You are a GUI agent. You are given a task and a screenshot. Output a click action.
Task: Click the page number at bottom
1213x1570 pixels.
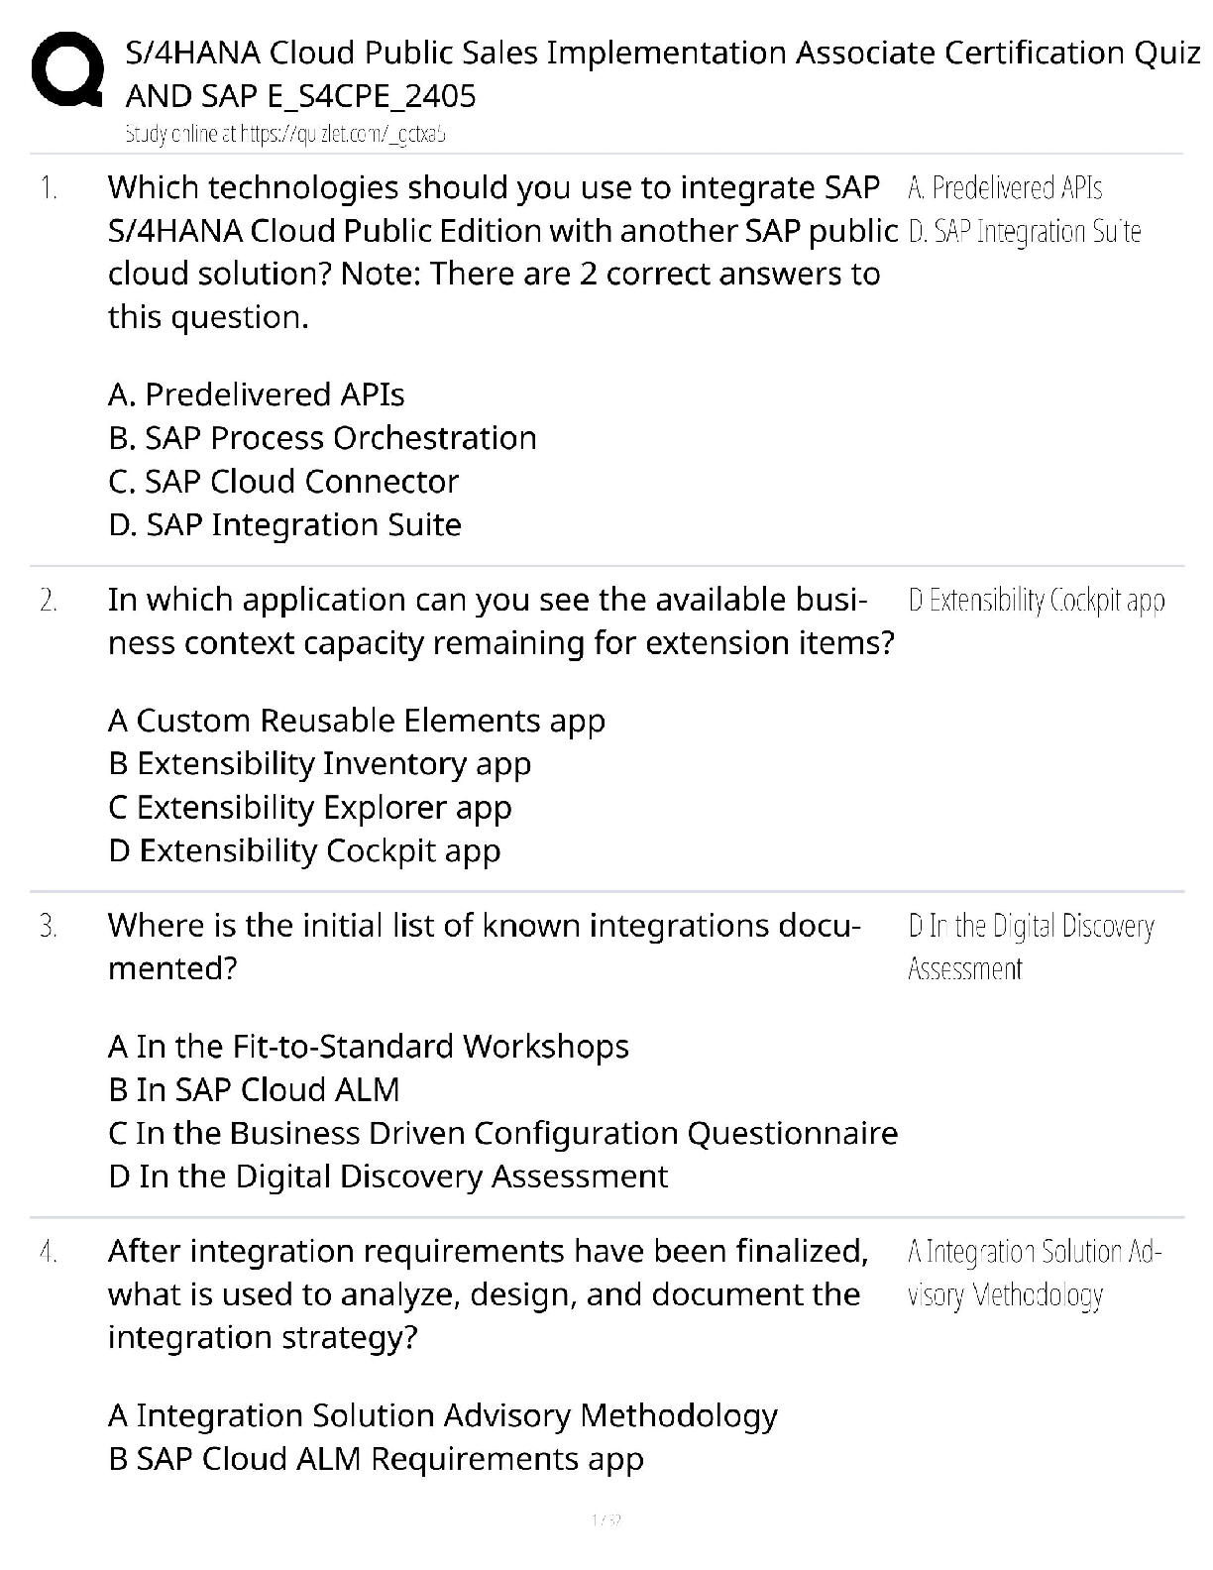pyautogui.click(x=606, y=1519)
